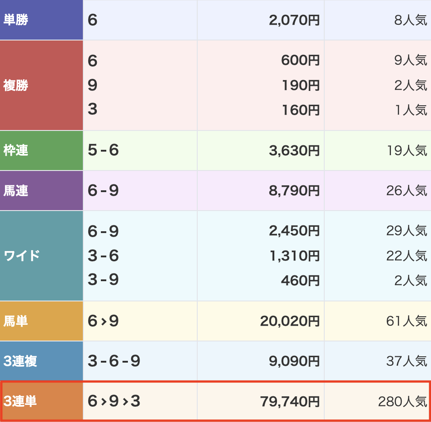431x422 pixels.
Task: Click the 3-6-9 trio combination
Action: 114,361
